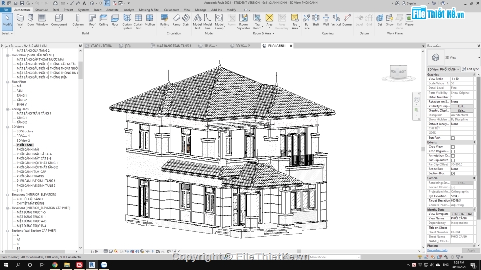Switch to the 3D View 1 tab
The image size is (481, 270).
(208, 46)
